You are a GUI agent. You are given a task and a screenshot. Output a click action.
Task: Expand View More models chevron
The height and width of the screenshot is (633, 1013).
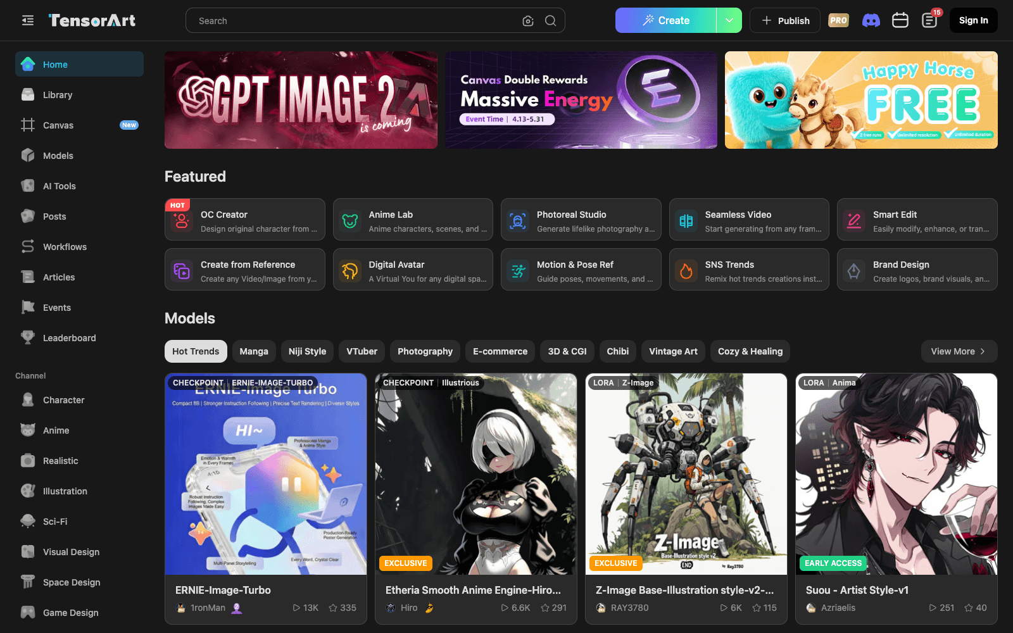click(983, 351)
